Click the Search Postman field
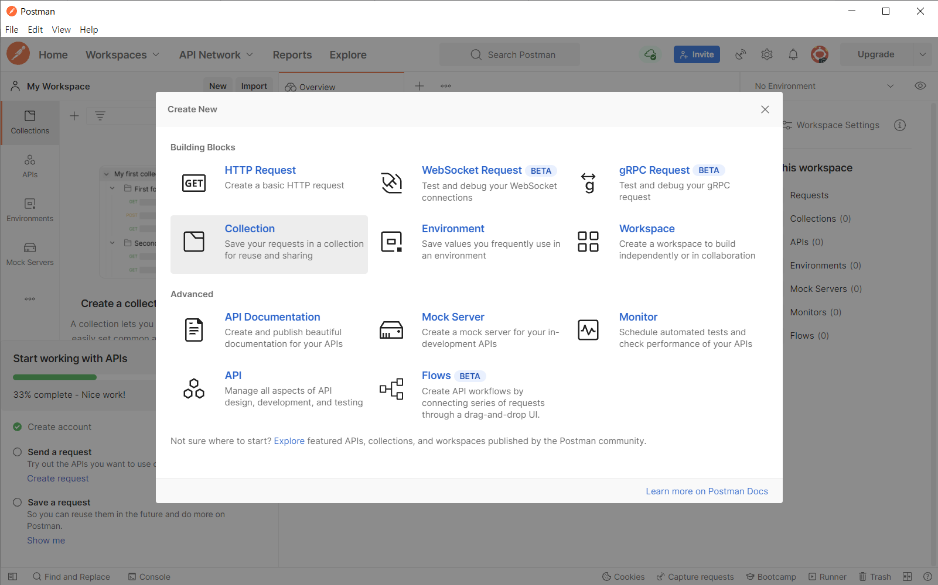The width and height of the screenshot is (938, 585). (x=510, y=54)
